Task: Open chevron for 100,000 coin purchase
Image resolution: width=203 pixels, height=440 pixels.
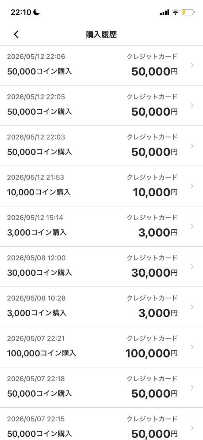Action: point(192,347)
